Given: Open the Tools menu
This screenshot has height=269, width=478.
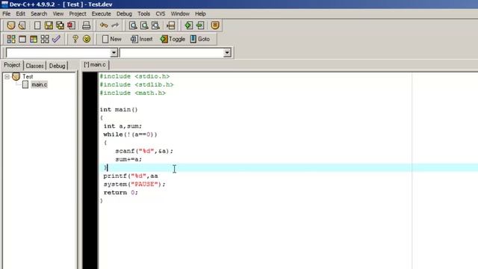Looking at the screenshot, I should pyautogui.click(x=143, y=13).
